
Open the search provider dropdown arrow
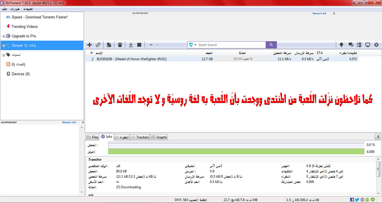(x=195, y=45)
